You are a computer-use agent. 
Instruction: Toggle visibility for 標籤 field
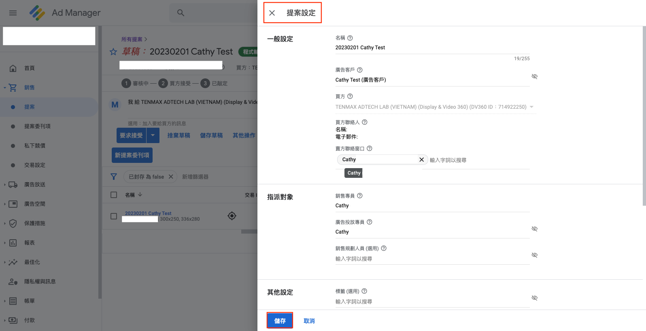click(x=534, y=298)
